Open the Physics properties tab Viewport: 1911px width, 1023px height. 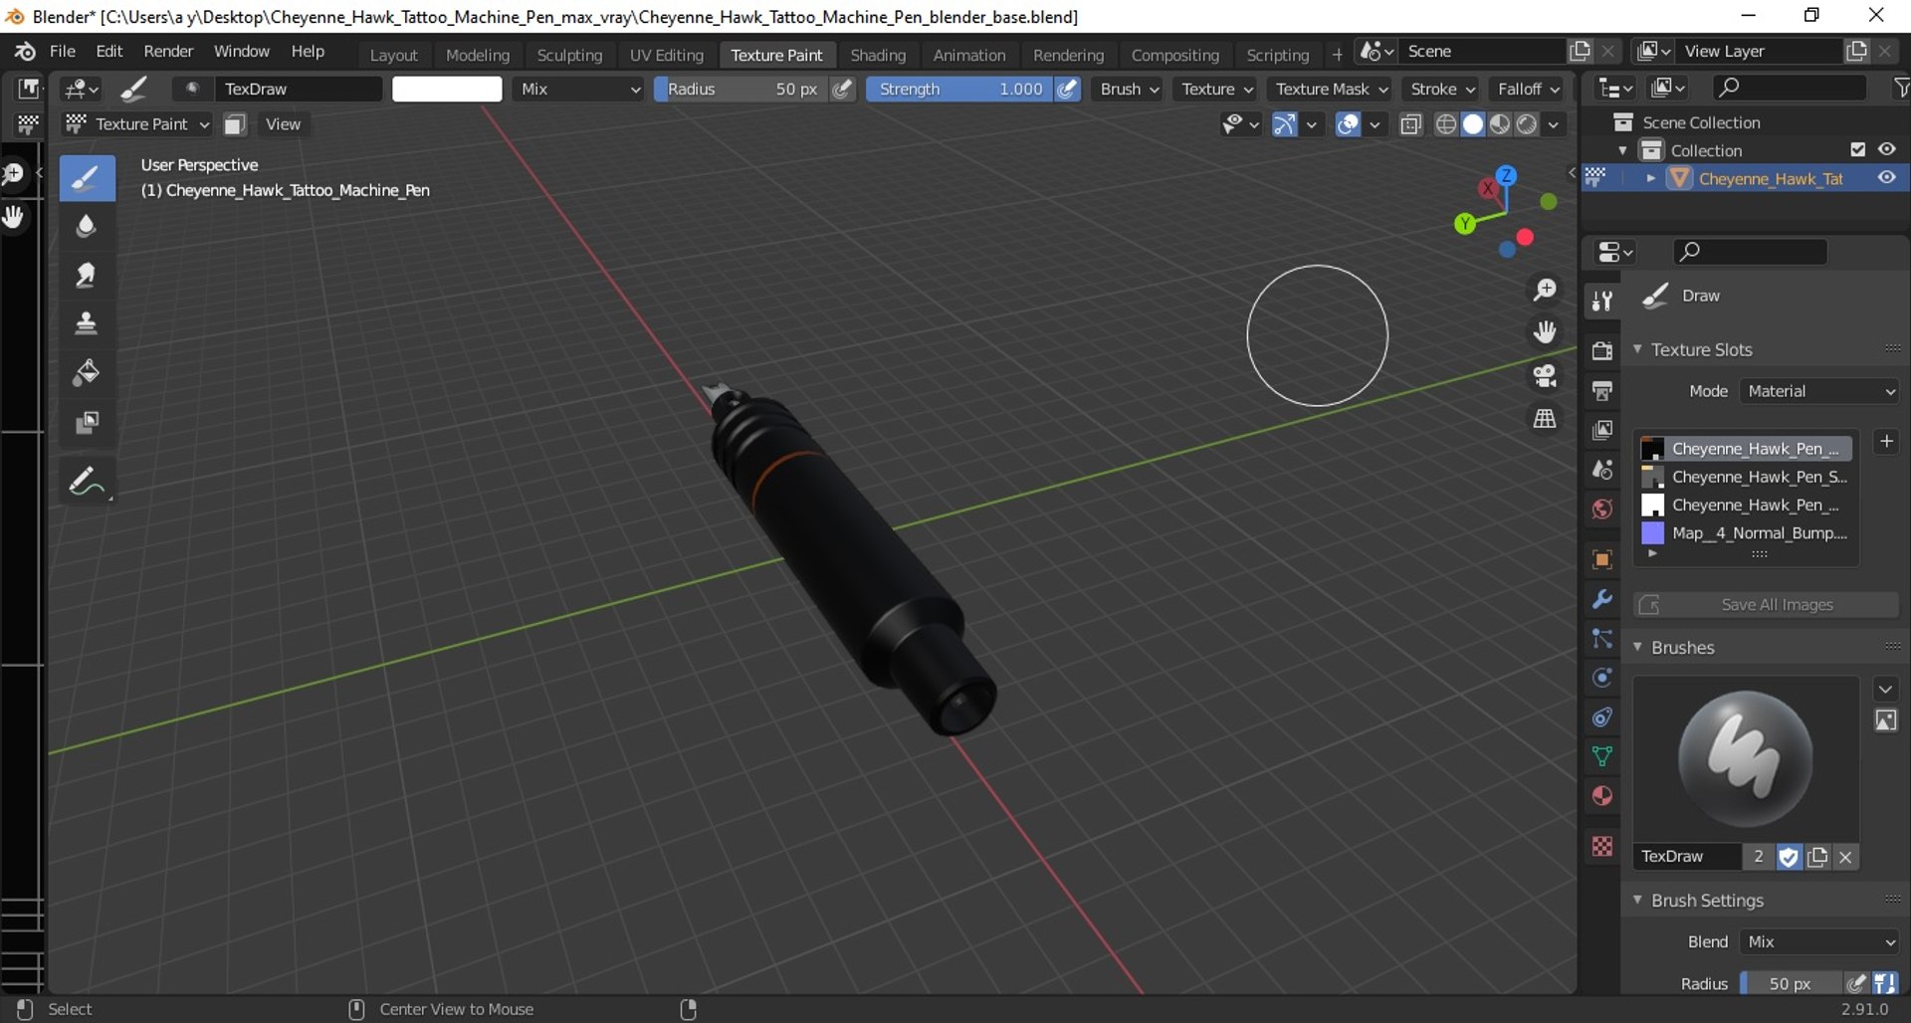point(1601,678)
